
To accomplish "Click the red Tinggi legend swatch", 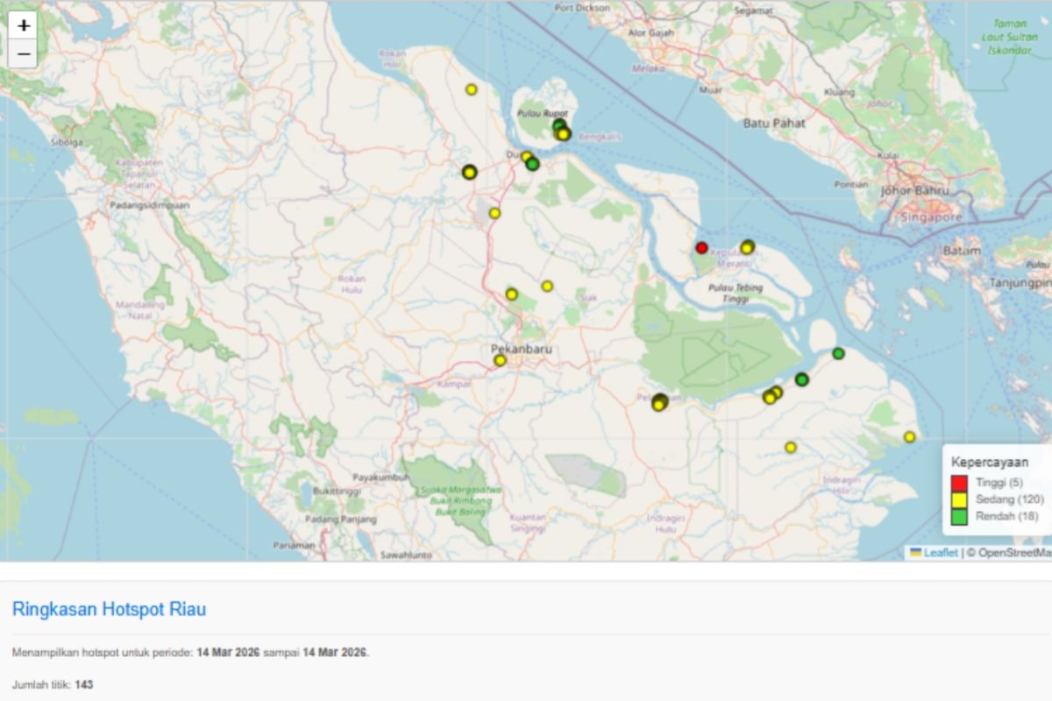I will pyautogui.click(x=960, y=483).
